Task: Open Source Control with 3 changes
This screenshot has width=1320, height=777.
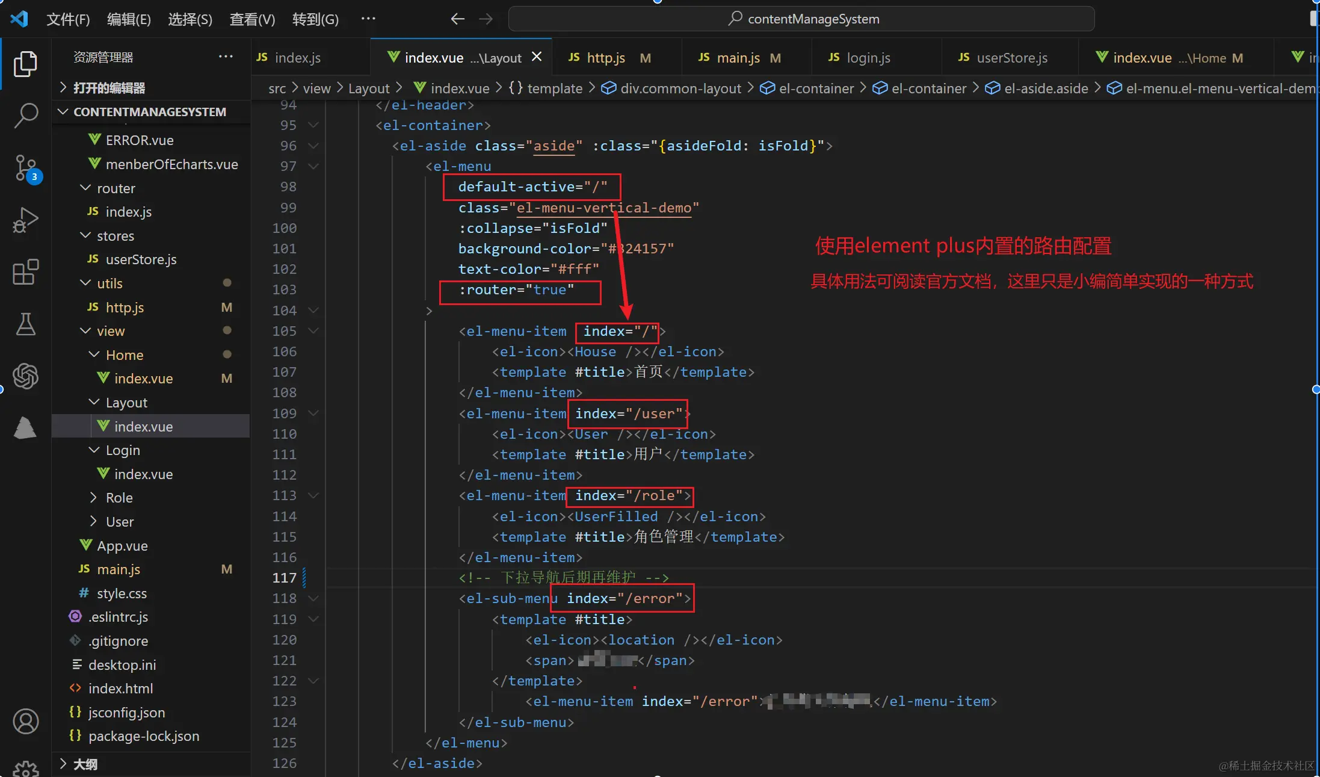Action: point(25,168)
